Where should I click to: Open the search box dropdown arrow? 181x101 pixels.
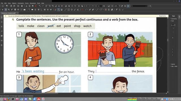pyautogui.click(x=146, y=6)
